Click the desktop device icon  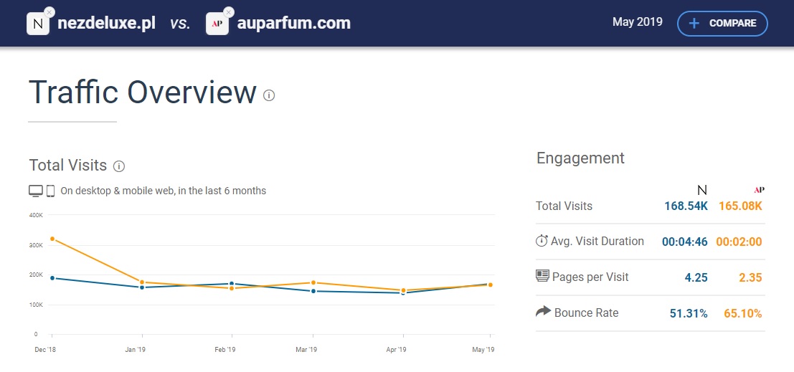point(36,191)
